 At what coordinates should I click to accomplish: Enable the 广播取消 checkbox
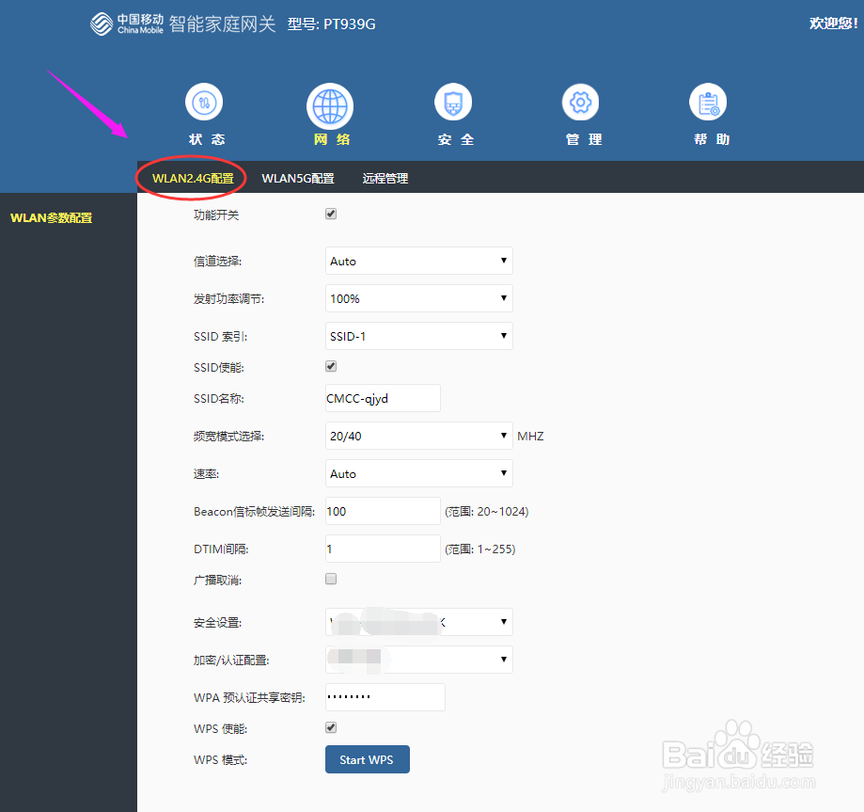pyautogui.click(x=330, y=579)
